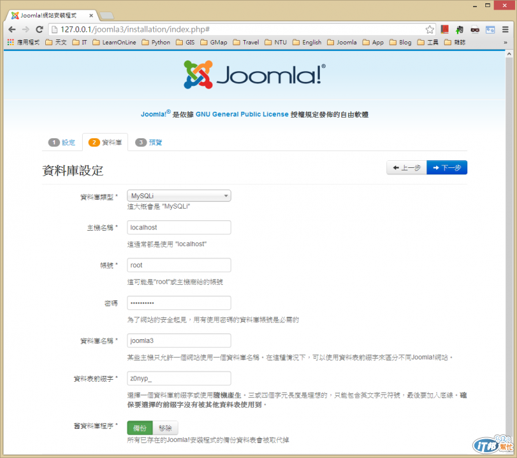Click the incognito glasses extension icon

pyautogui.click(x=475, y=30)
